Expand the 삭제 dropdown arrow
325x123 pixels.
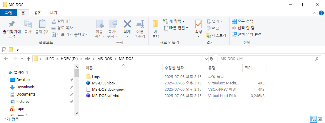tap(127, 36)
